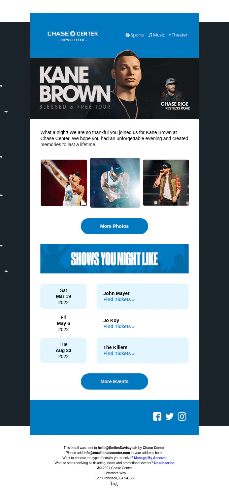Click the More Photos button
This screenshot has width=229, height=503.
tap(115, 226)
